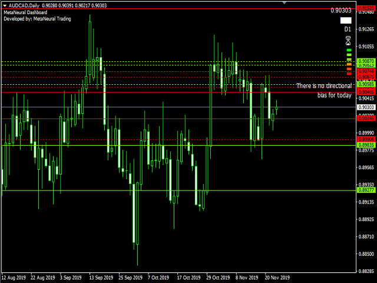The width and height of the screenshot is (377, 283).
Task: Click the white rectangle under 0.90303
Action: coord(346,20)
